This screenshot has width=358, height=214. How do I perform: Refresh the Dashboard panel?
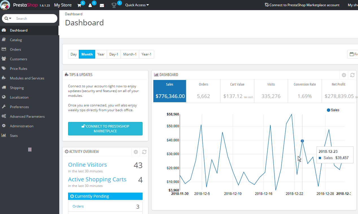coord(352,75)
